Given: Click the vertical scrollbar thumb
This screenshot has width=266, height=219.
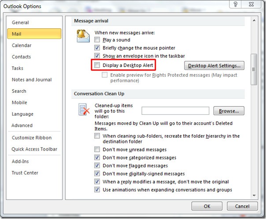Looking at the screenshot, I should pyautogui.click(x=253, y=69).
